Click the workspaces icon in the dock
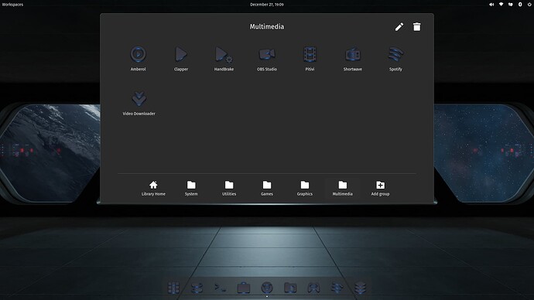 [197, 288]
